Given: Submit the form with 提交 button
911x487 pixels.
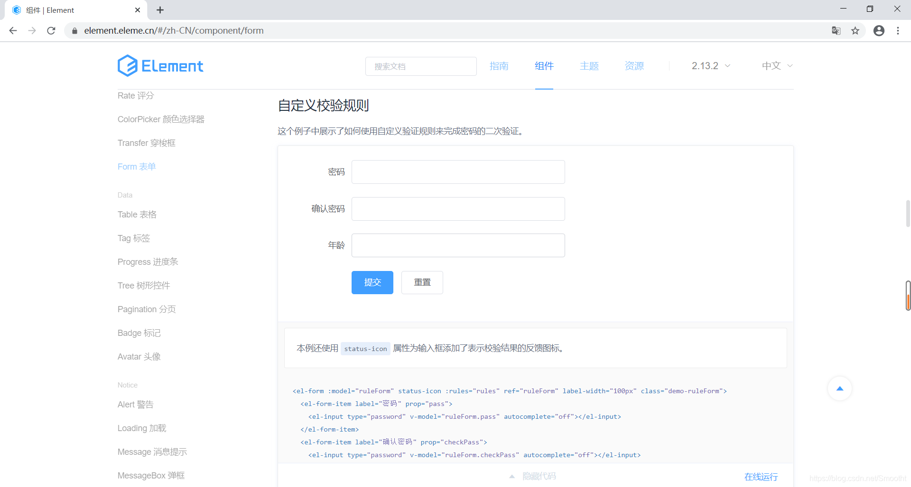Looking at the screenshot, I should point(372,283).
